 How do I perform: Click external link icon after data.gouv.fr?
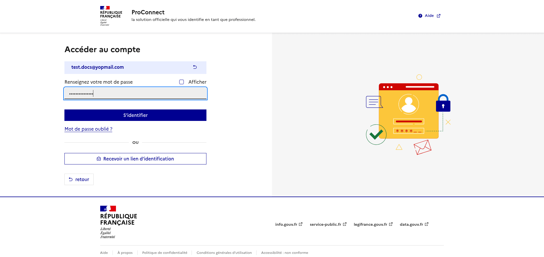427,224
